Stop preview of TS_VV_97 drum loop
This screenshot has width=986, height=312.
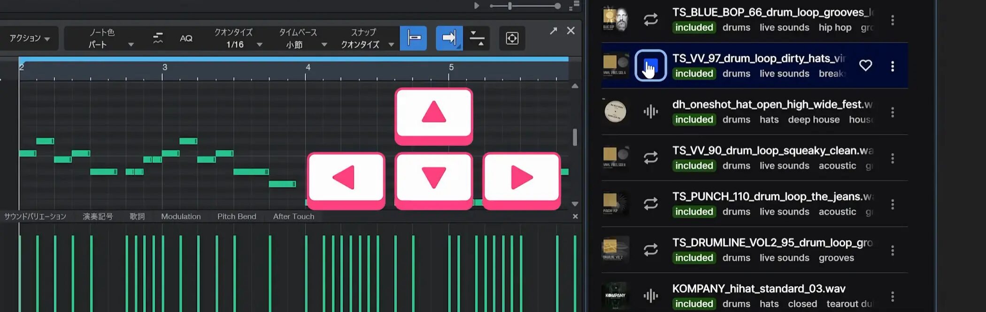pyautogui.click(x=650, y=66)
